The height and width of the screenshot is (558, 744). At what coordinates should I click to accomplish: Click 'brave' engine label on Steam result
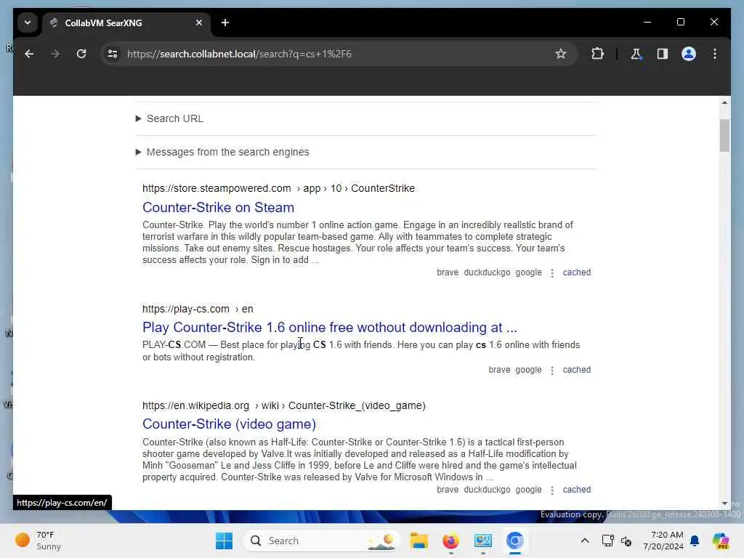click(448, 272)
